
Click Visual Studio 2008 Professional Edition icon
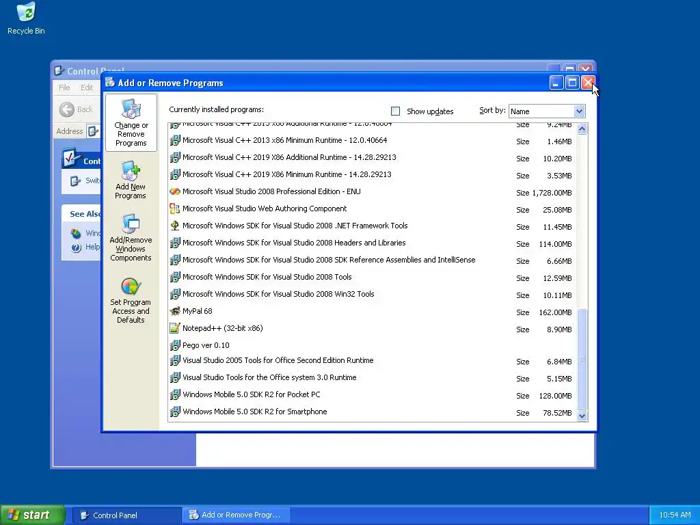pyautogui.click(x=175, y=191)
